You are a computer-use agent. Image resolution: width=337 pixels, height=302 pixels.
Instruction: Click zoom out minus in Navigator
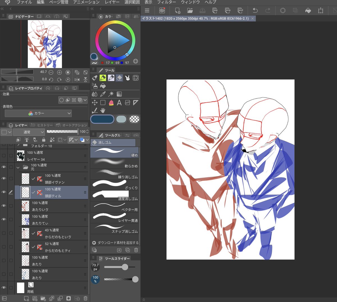coord(51,72)
